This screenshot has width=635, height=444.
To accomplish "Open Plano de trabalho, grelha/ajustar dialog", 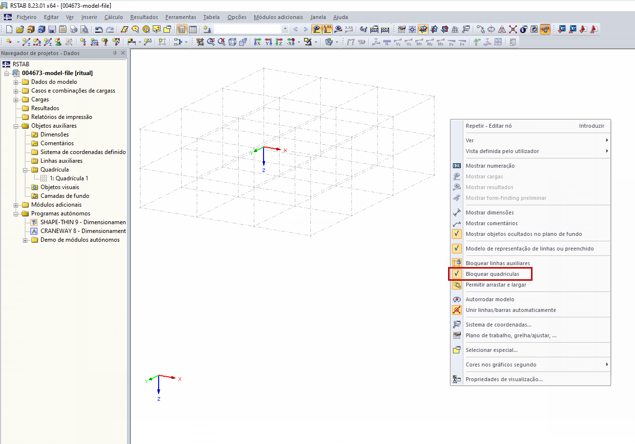I will click(x=531, y=335).
